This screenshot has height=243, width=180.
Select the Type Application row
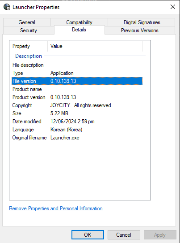pyautogui.click(x=77, y=73)
